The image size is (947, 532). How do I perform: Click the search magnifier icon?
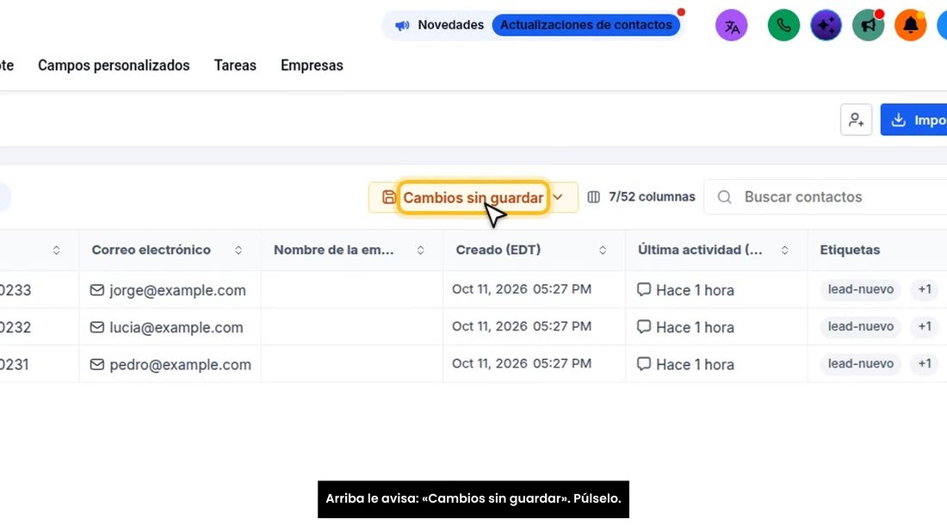pyautogui.click(x=724, y=197)
